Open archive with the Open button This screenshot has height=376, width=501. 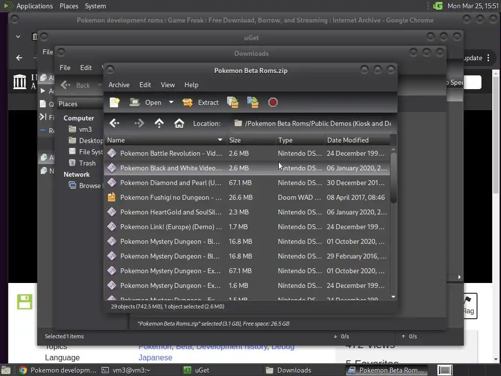146,102
